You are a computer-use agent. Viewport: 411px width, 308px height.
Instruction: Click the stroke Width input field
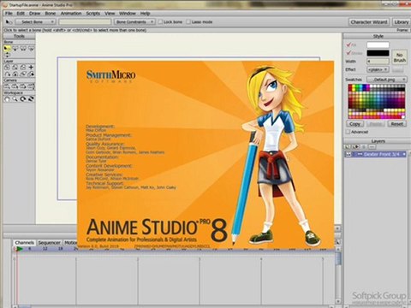tap(378, 62)
